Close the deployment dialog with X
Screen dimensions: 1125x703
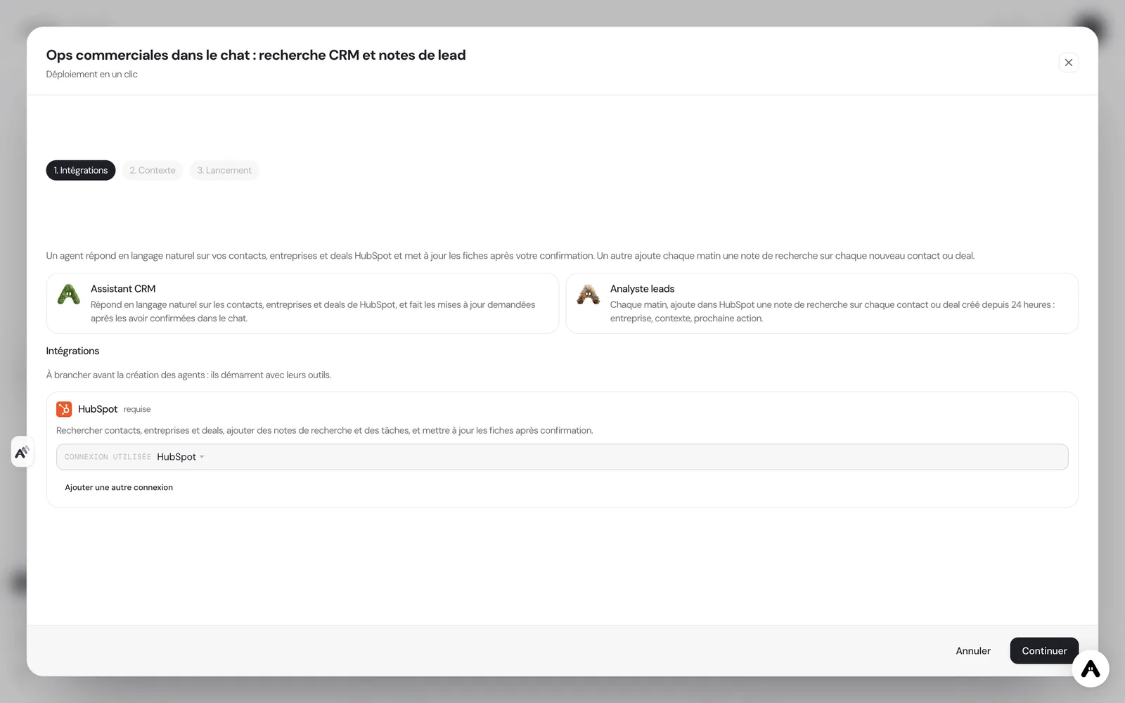(x=1068, y=63)
